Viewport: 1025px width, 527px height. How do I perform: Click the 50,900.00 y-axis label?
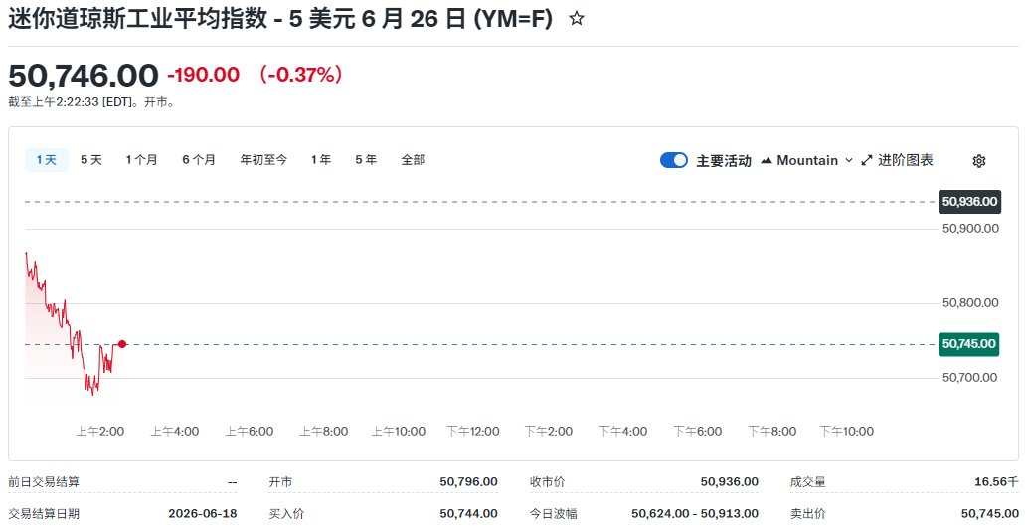pos(970,228)
